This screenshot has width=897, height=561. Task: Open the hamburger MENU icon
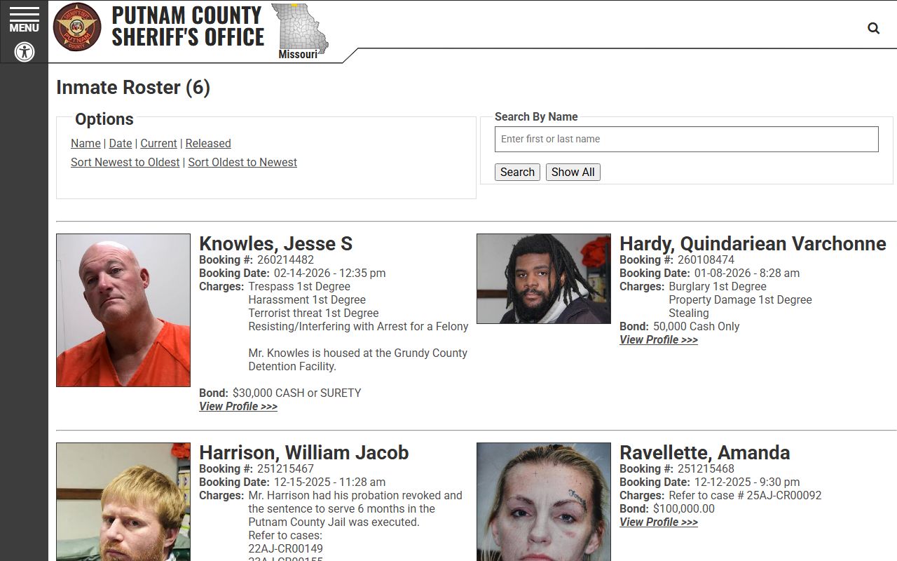(24, 20)
